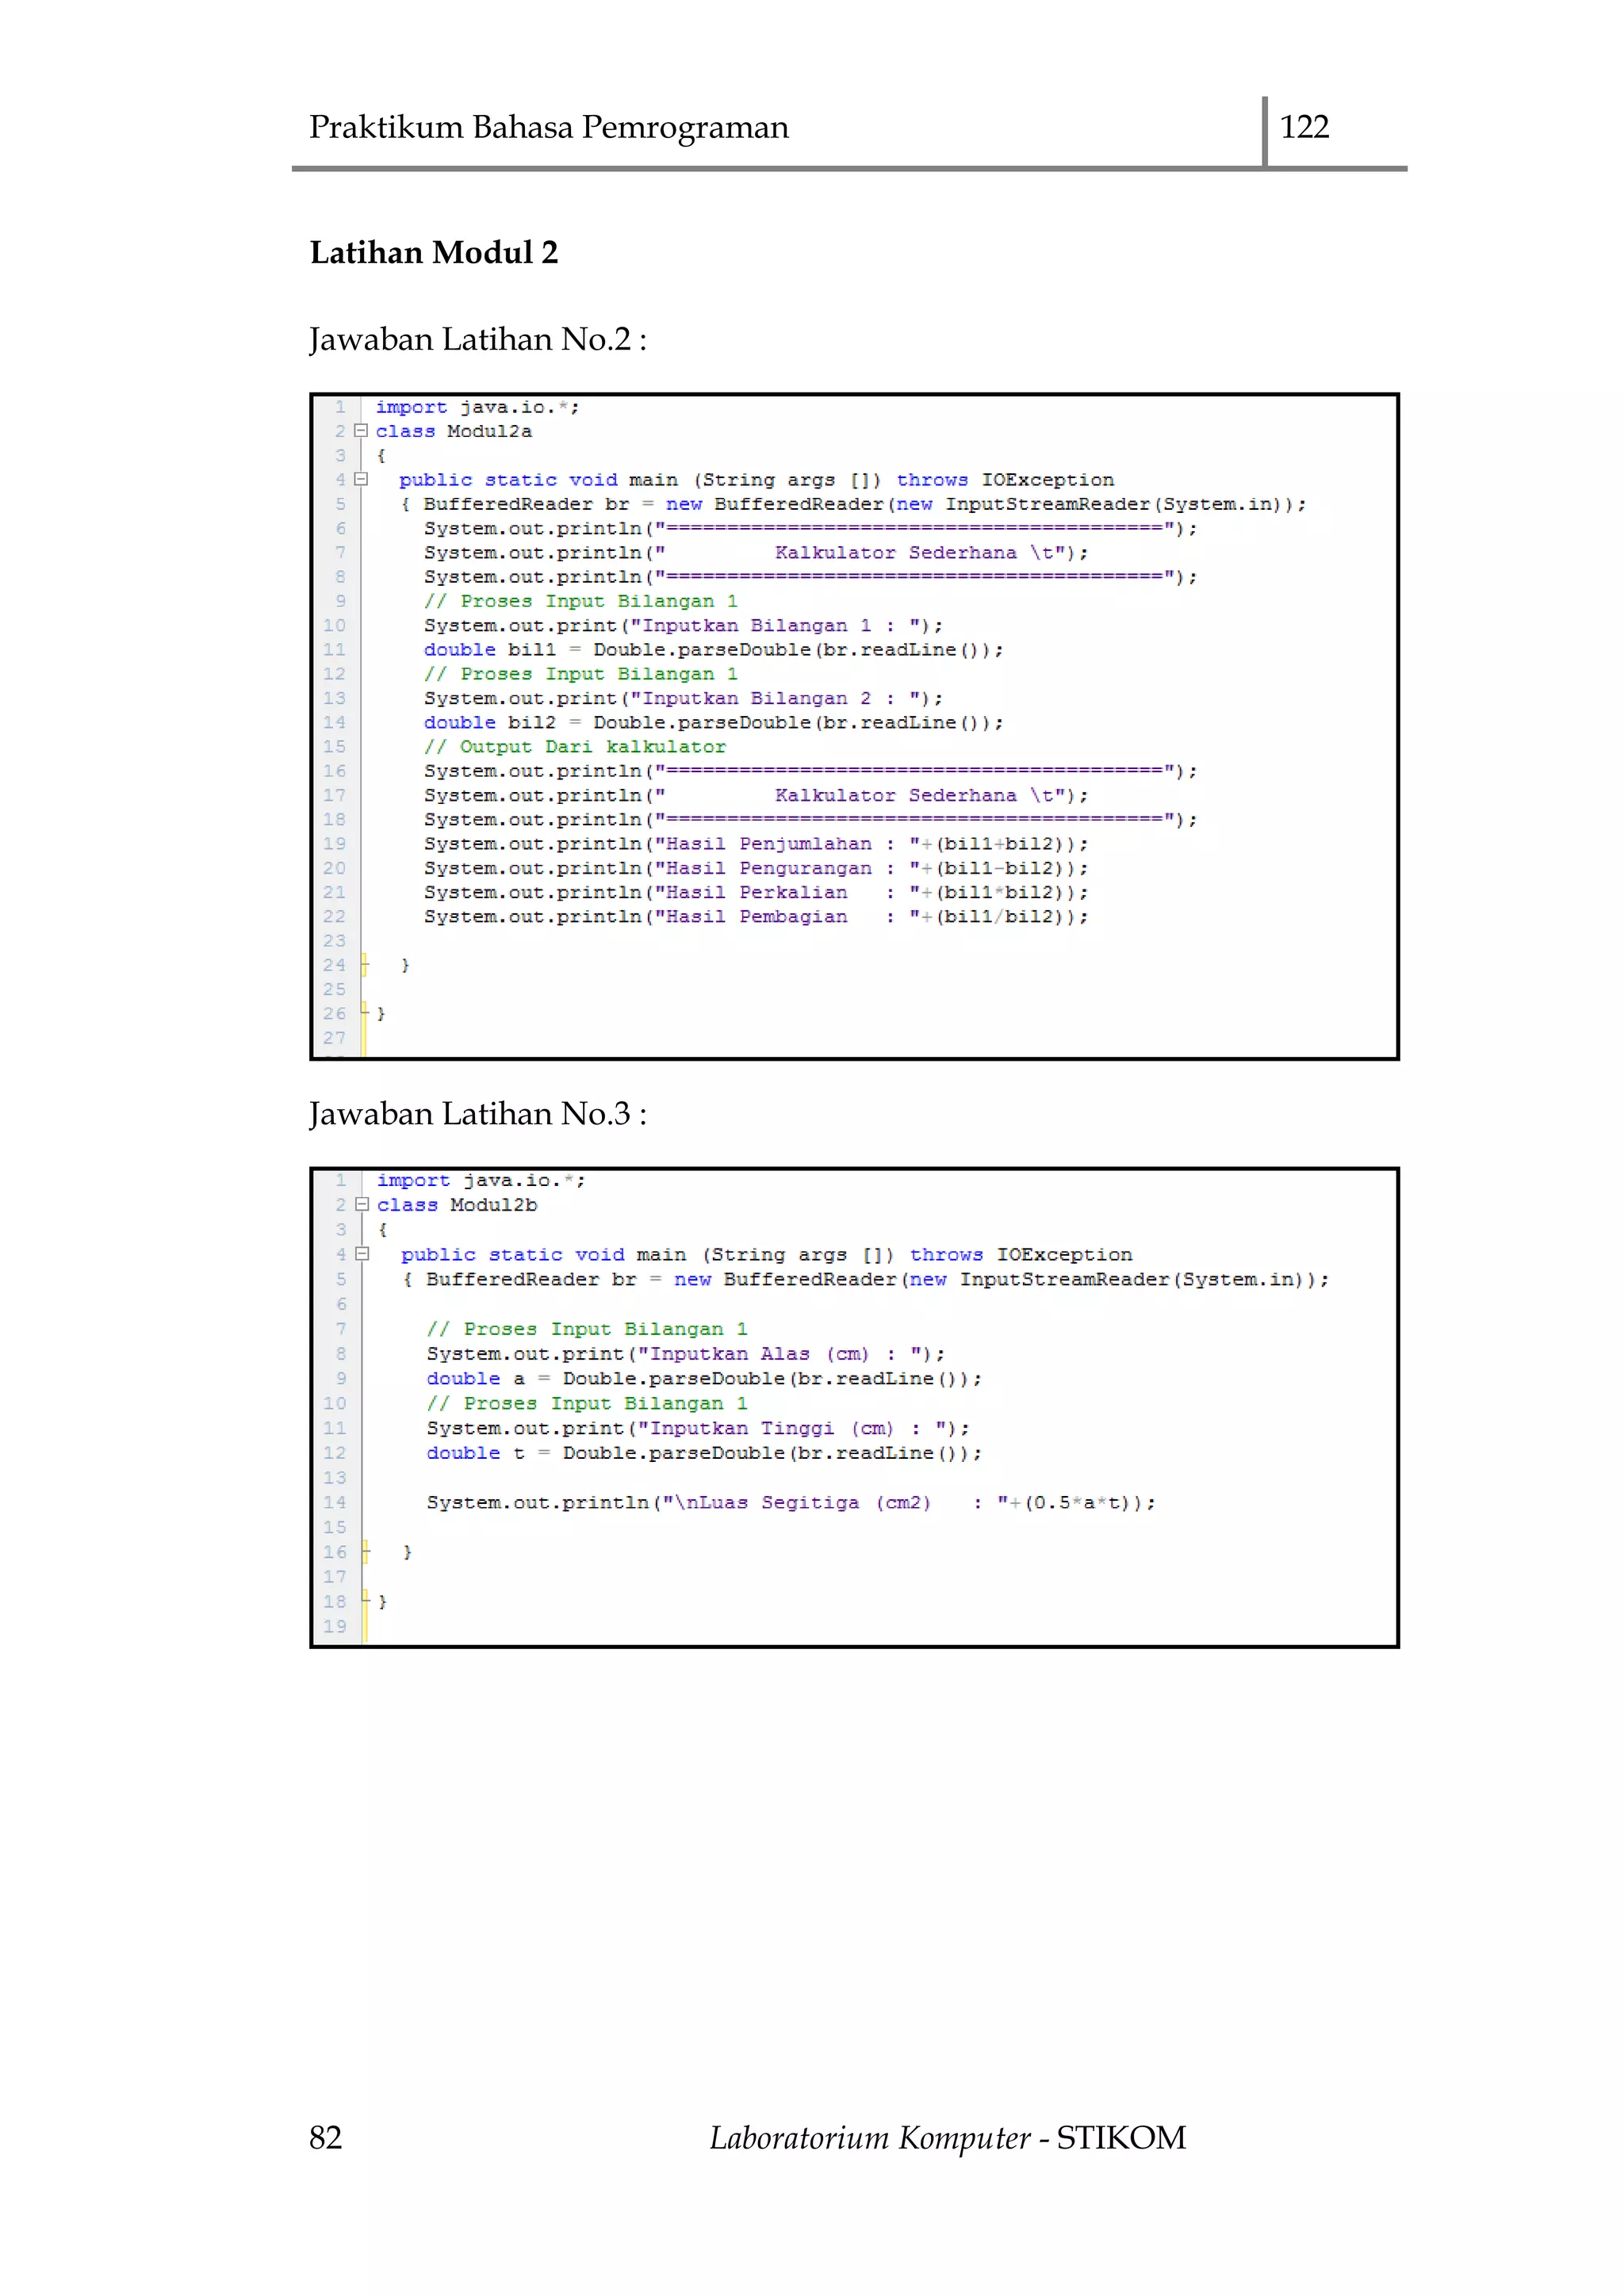Click the double bil1 declaration line

click(x=712, y=650)
